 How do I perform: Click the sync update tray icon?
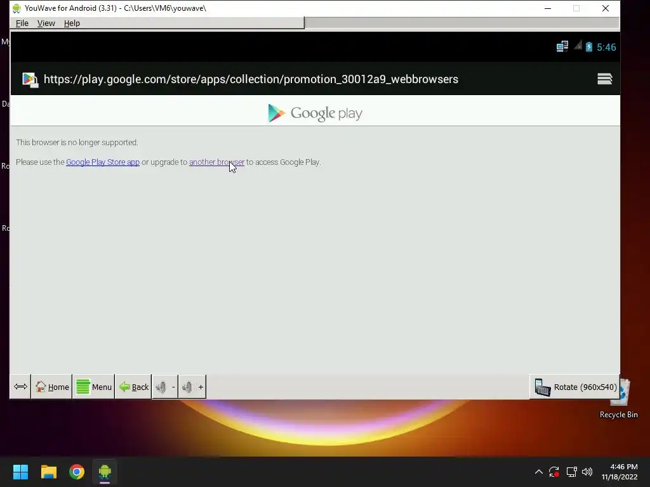pyautogui.click(x=554, y=472)
